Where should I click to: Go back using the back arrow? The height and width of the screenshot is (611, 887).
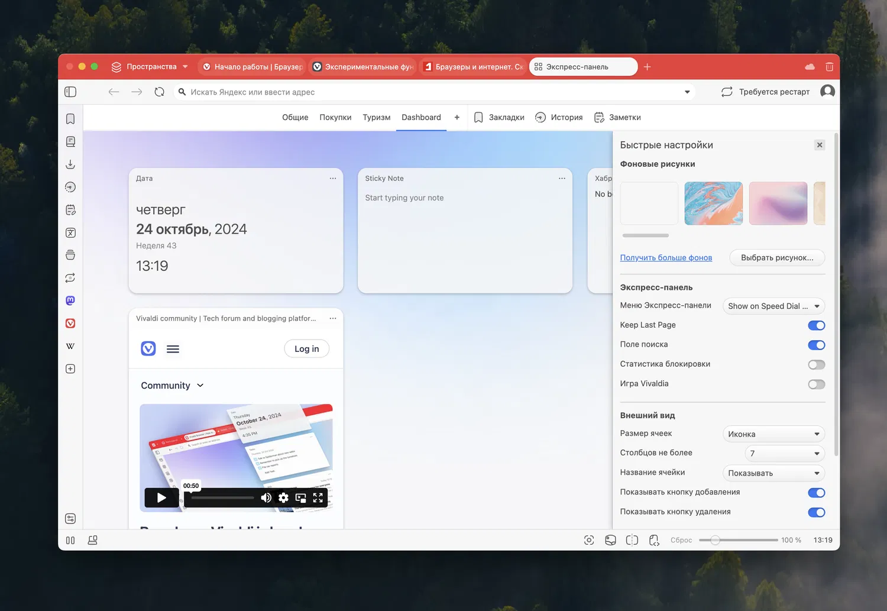tap(114, 92)
